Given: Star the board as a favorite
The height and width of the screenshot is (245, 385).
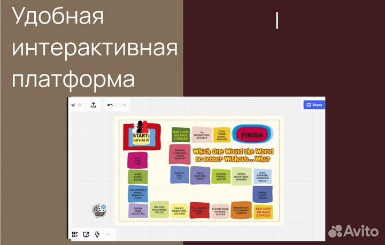Looking at the screenshot, I should pos(80,105).
